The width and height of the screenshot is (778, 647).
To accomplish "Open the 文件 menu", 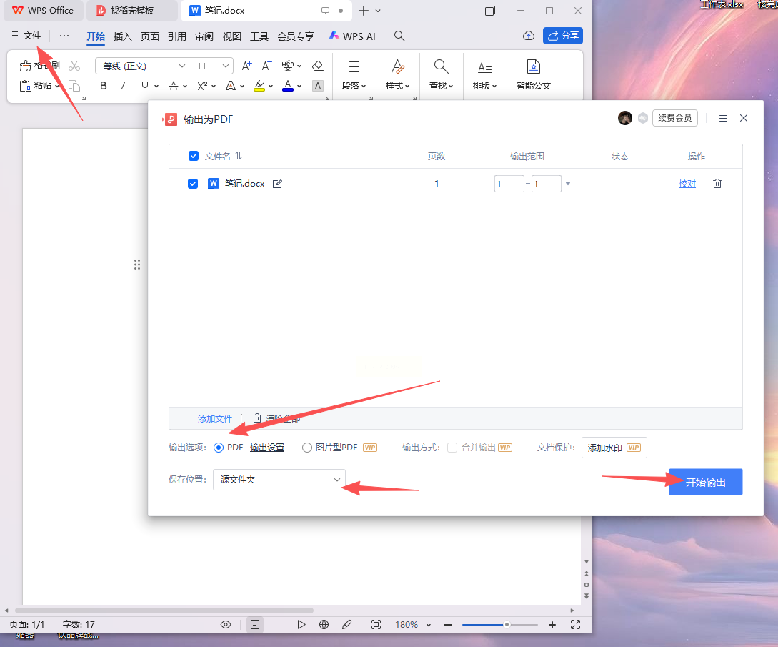I will pyautogui.click(x=27, y=36).
